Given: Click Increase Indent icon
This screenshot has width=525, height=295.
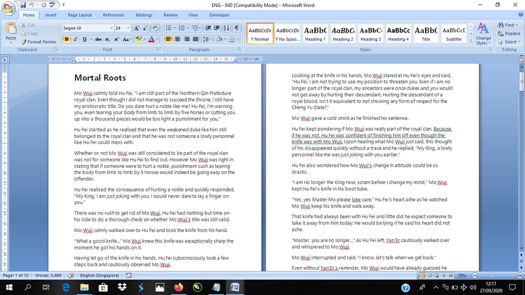Looking at the screenshot, I should pos(217,28).
